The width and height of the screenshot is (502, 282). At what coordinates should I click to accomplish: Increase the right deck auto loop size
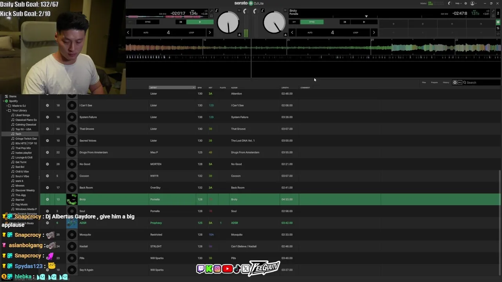[374, 33]
